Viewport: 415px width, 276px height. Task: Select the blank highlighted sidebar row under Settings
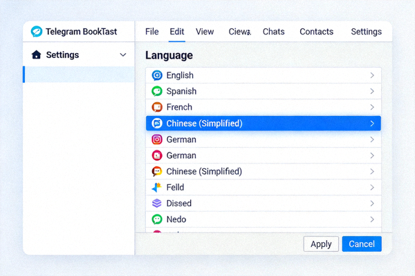point(79,75)
